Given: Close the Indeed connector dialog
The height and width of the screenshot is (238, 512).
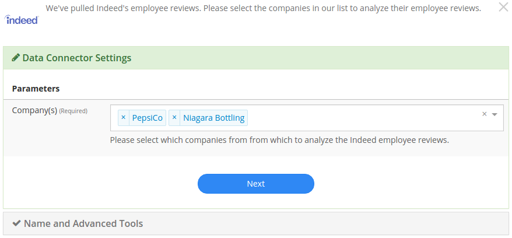Looking at the screenshot, I should [503, 7].
